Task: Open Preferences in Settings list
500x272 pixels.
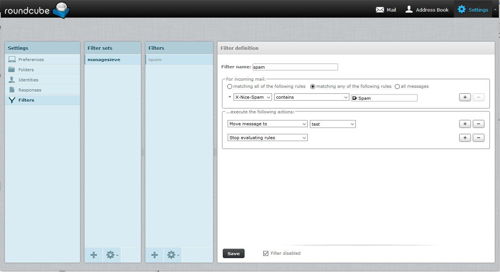Action: (31, 59)
